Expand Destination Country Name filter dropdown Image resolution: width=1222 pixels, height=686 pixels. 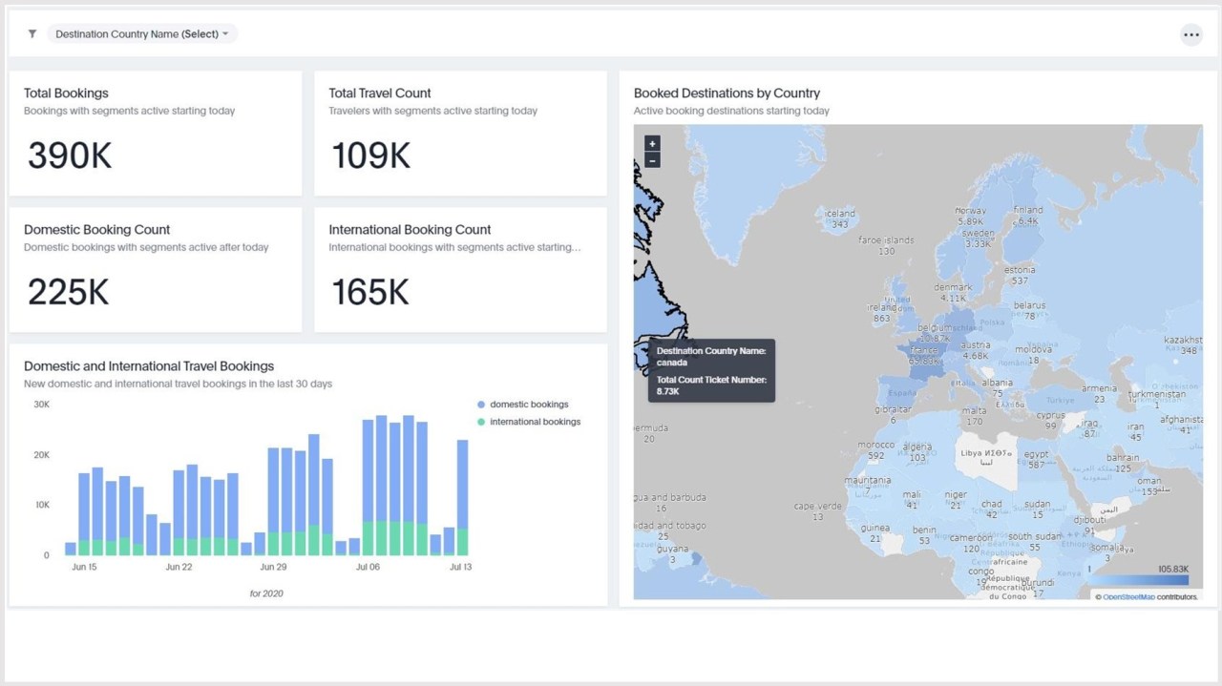pos(142,34)
